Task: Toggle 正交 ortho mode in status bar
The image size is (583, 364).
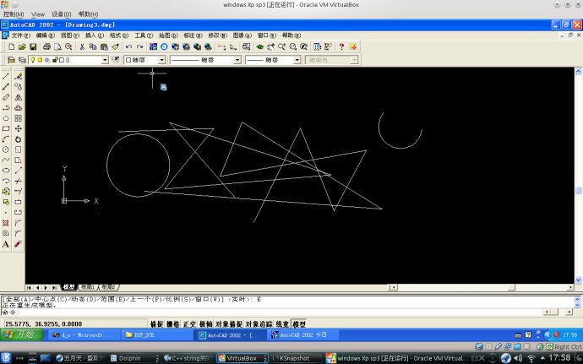Action: 189,324
